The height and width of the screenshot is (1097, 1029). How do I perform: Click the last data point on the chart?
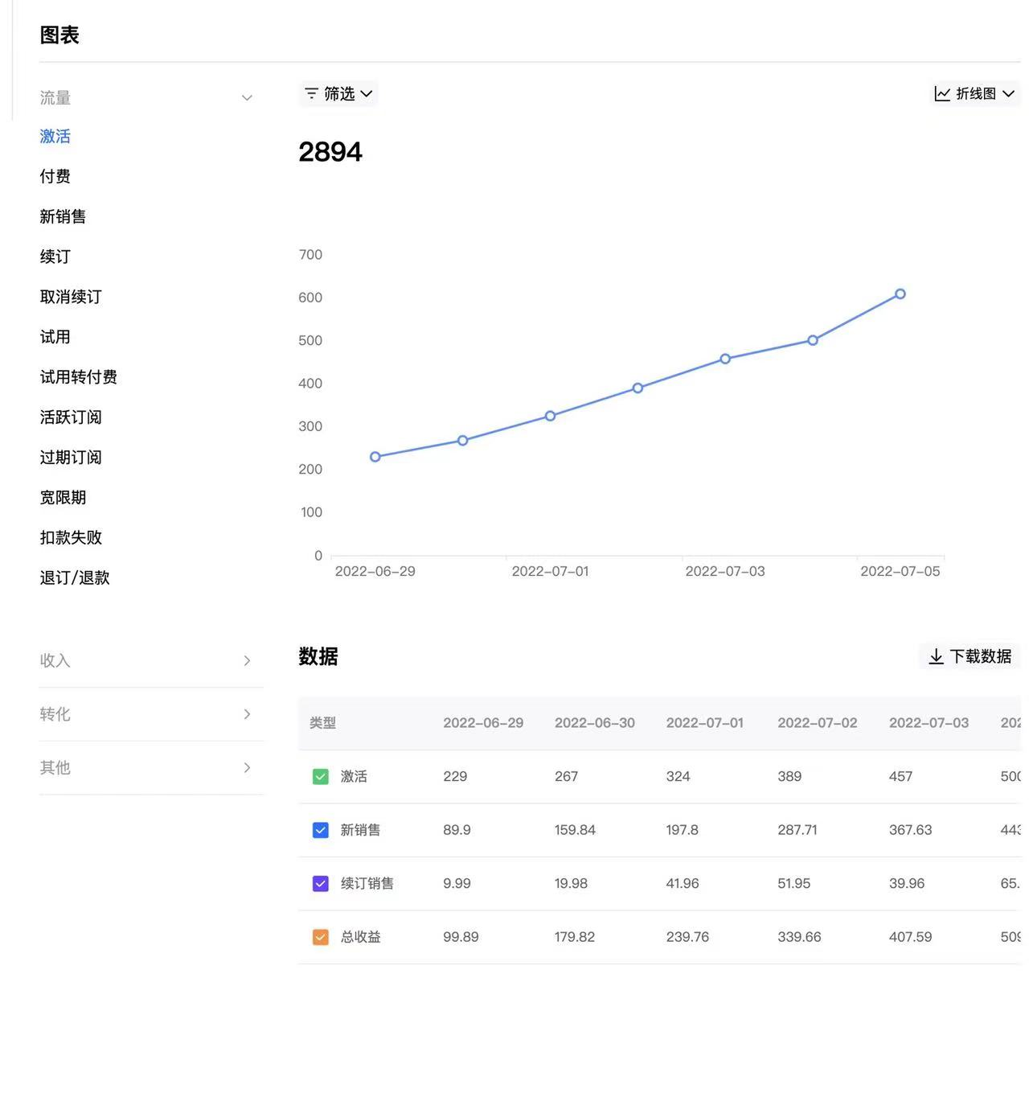[900, 294]
